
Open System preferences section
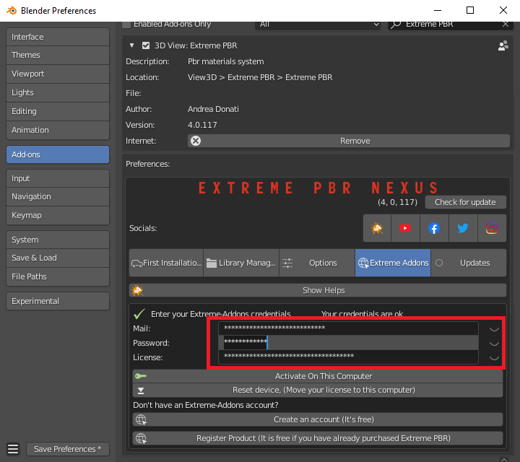click(x=58, y=240)
